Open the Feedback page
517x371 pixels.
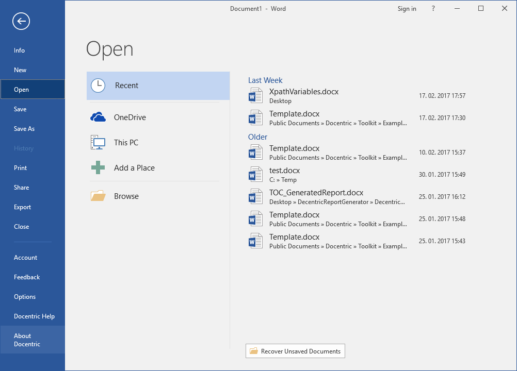[x=33, y=277]
